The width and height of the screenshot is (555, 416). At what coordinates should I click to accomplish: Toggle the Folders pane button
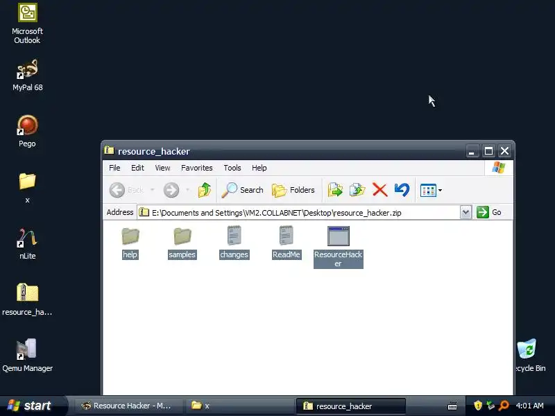(x=293, y=190)
